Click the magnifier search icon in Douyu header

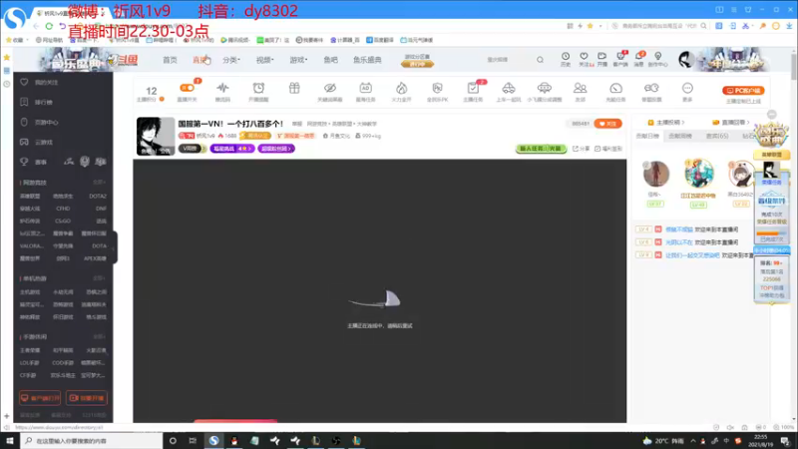540,60
